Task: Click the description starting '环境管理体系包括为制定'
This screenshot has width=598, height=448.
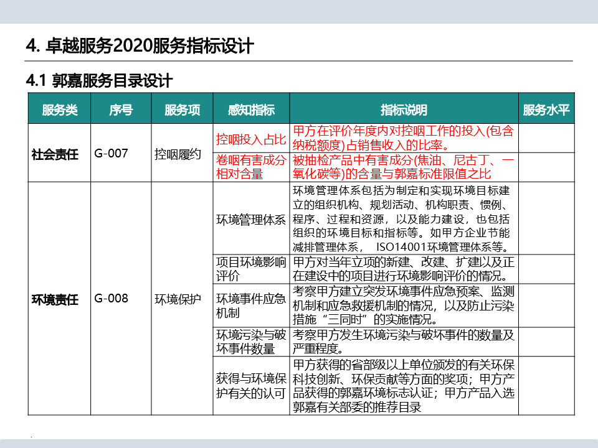Action: click(404, 218)
